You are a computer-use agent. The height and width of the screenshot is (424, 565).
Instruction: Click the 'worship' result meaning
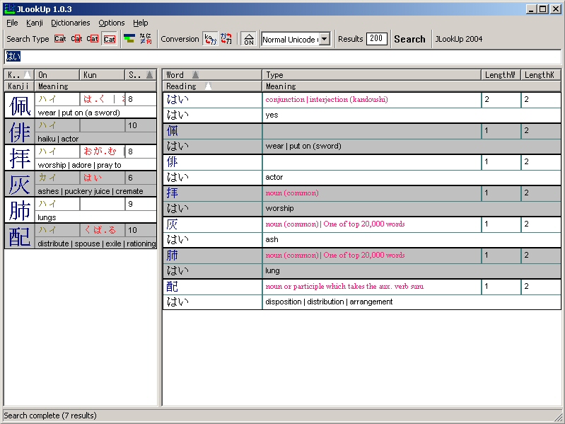(279, 208)
